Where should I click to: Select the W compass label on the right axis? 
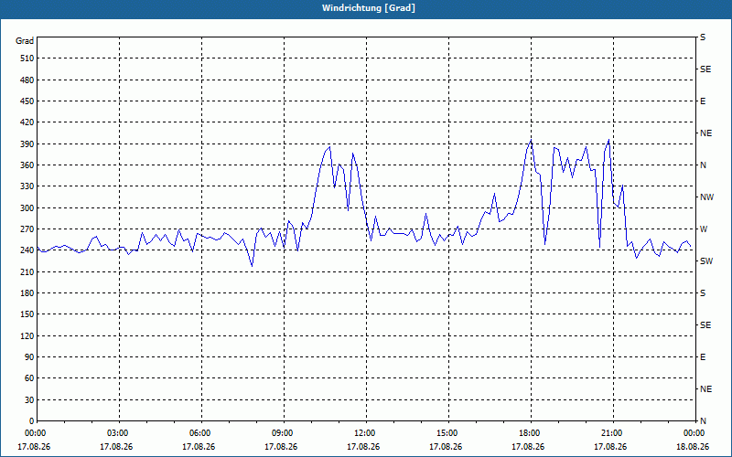pos(704,229)
